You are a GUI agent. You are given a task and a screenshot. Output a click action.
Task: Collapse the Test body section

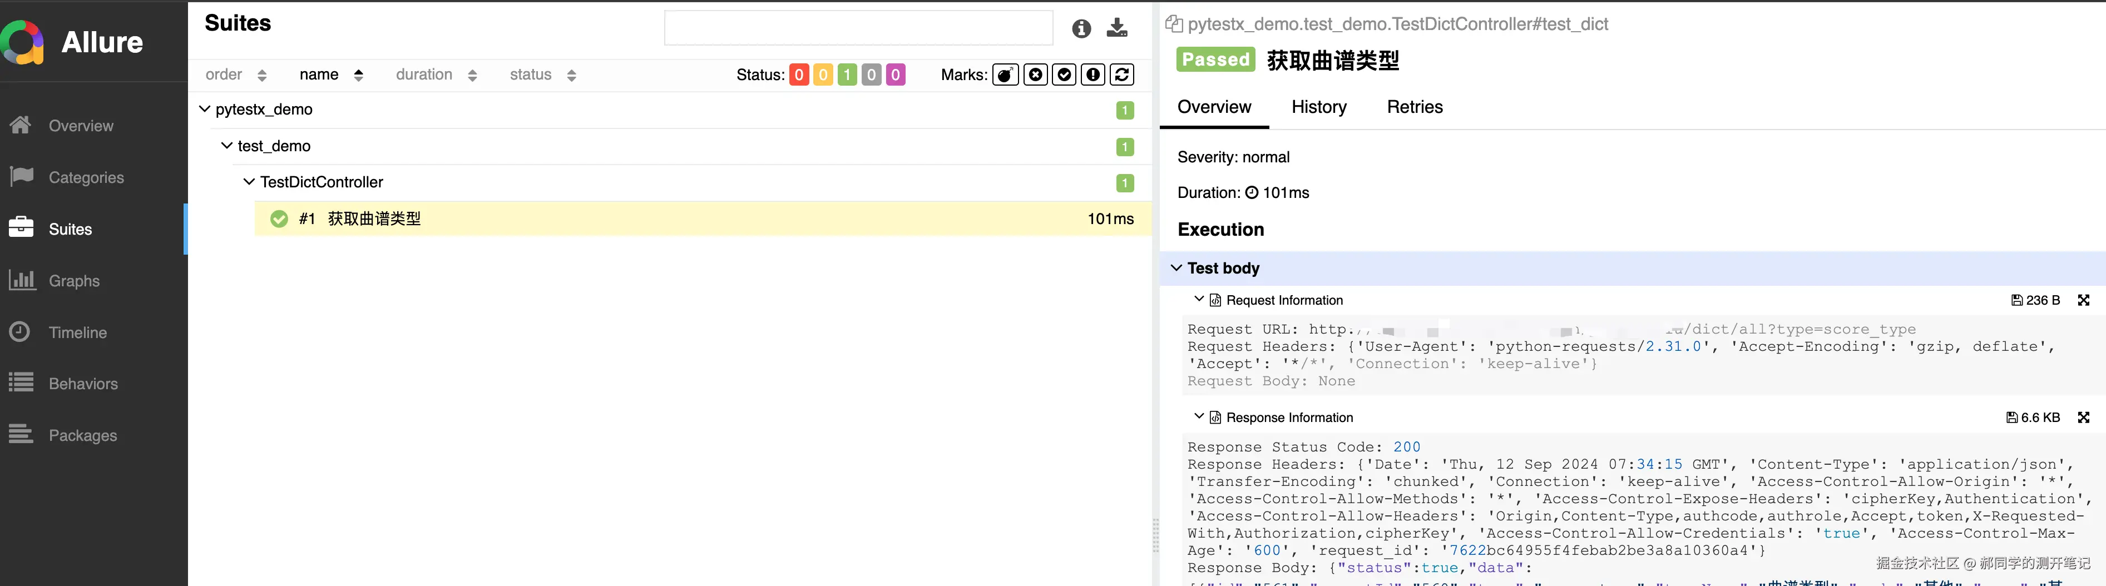pyautogui.click(x=1176, y=267)
